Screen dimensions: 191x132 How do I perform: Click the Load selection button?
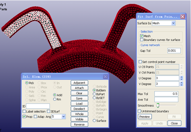pos(79,104)
